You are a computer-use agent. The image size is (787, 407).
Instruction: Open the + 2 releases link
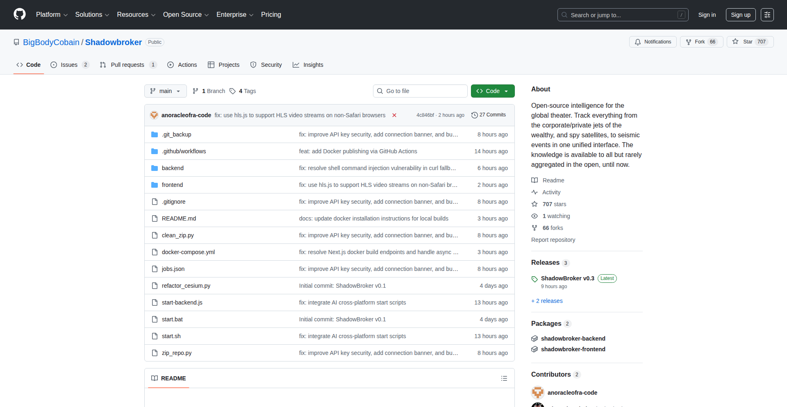point(547,301)
